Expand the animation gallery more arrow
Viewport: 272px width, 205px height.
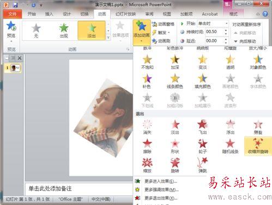tap(108, 38)
